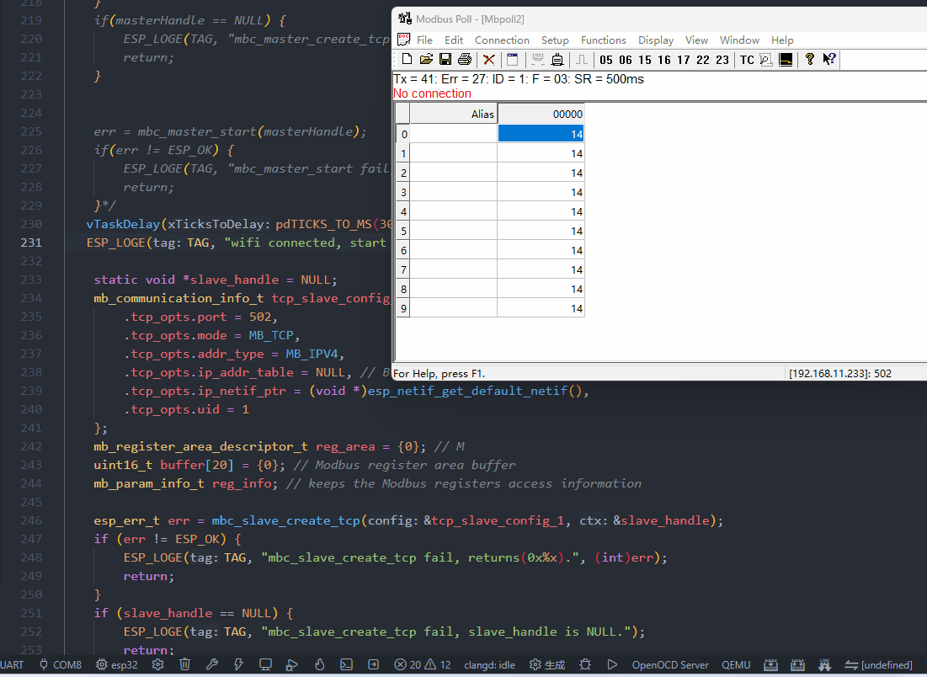Click the pulse waveform toolbar icon
The width and height of the screenshot is (927, 677).
(582, 59)
